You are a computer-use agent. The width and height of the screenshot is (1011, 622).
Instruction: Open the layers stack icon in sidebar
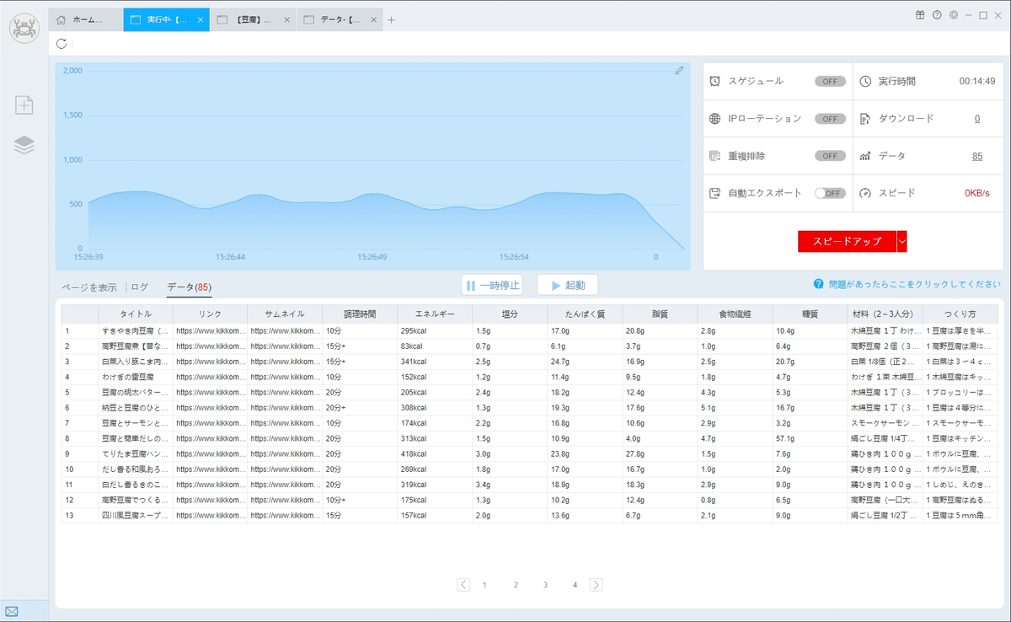pos(24,145)
